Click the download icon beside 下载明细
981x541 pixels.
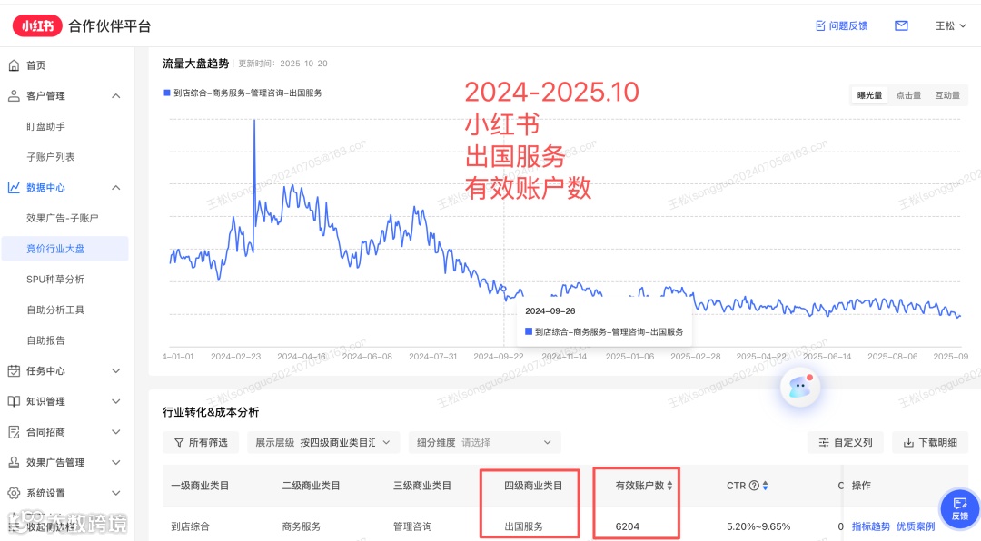908,442
